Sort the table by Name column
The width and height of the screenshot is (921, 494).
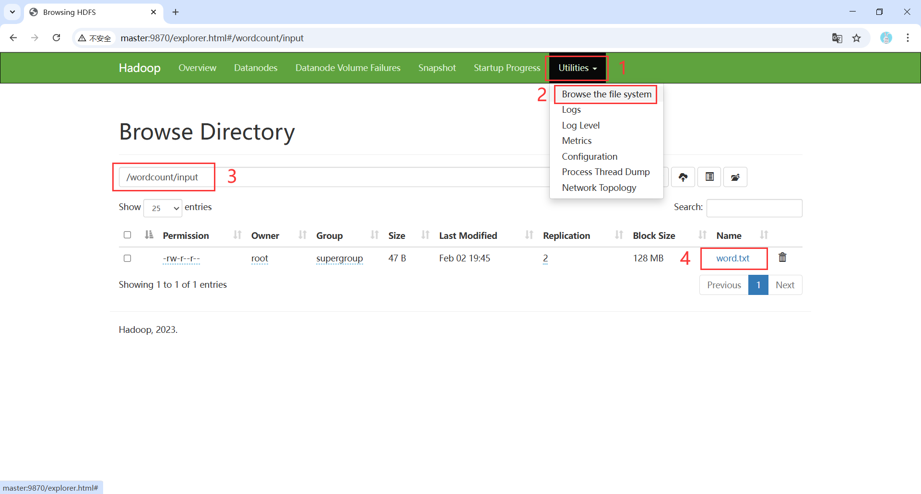[764, 235]
